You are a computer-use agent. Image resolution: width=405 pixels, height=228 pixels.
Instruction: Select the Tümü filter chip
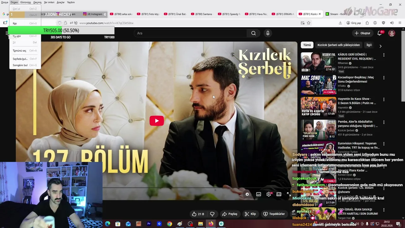[307, 45]
